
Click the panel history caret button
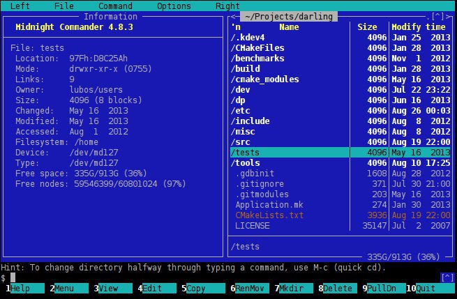click(x=437, y=17)
